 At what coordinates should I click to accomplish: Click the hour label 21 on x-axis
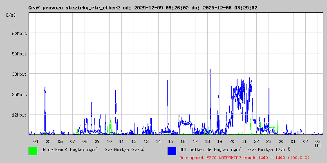pos(244,141)
